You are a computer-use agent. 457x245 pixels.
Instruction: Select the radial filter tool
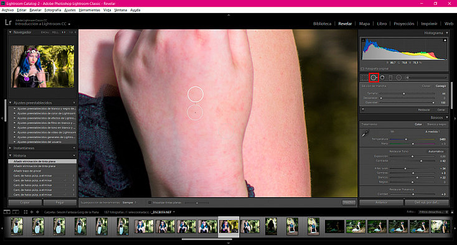399,78
